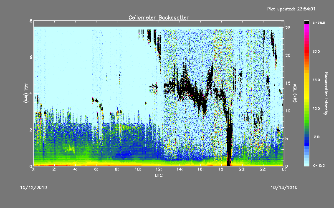Viewport: 334px width, 208px height.
Task: Click the '10.0' colorbar value
Action: (x=316, y=109)
